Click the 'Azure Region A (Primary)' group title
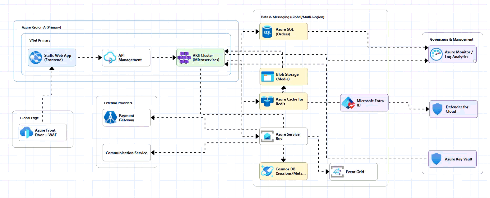Viewport: 490px width, 198px height. tap(41, 27)
